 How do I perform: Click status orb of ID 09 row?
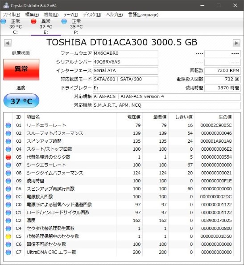point(8,181)
